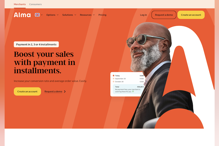This screenshot has height=146, width=219.
Task: Expand the Solutions menu chevron
Action: pyautogui.click(x=75, y=15)
